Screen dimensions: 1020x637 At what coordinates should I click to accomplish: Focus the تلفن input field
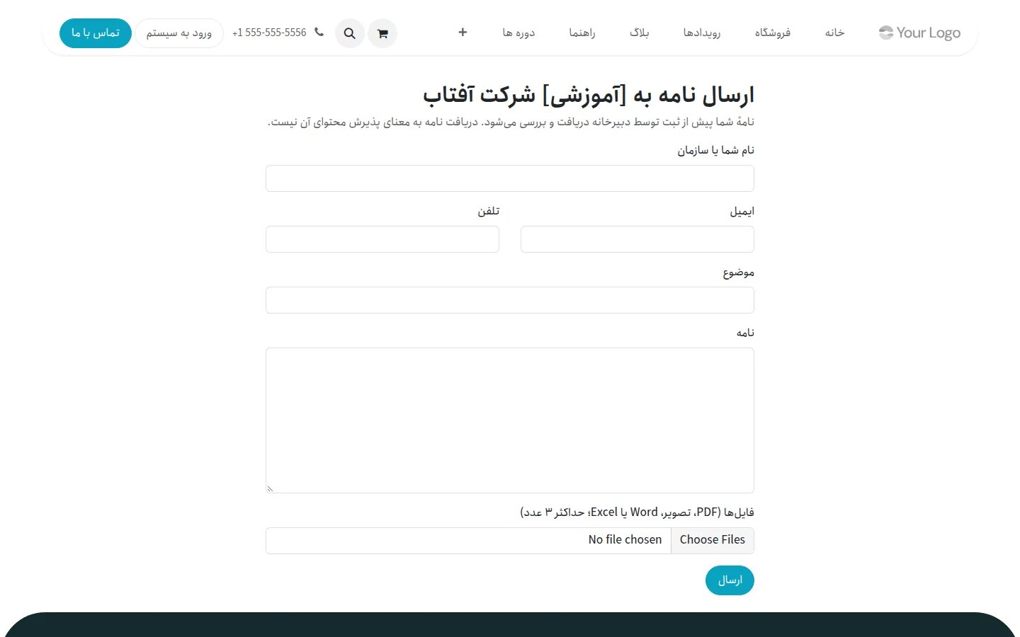[x=382, y=239]
